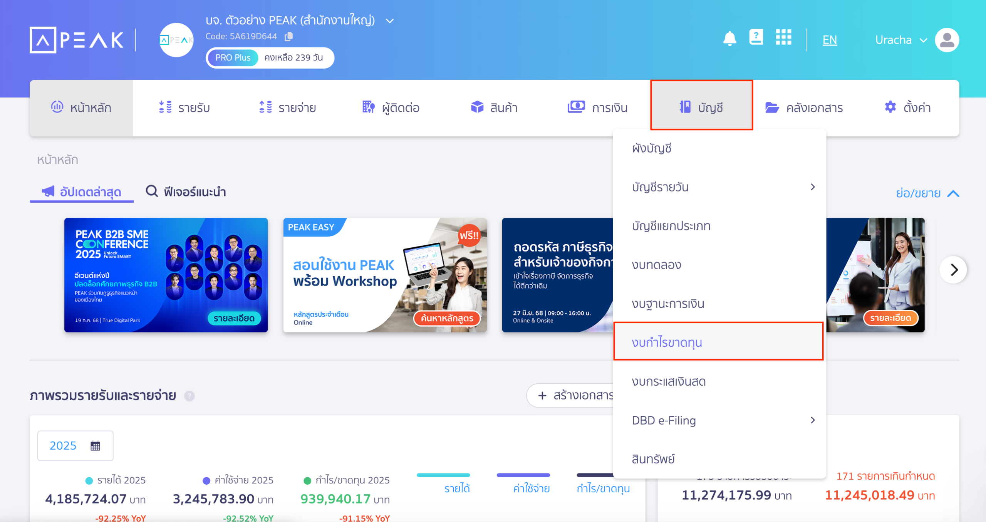This screenshot has width=986, height=522.
Task: Expand the บัญชีรายวัน submenu
Action: pos(719,187)
